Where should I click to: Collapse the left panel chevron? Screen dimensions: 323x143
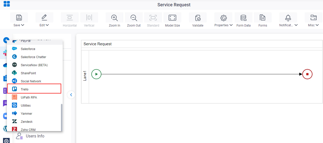[x=71, y=95]
